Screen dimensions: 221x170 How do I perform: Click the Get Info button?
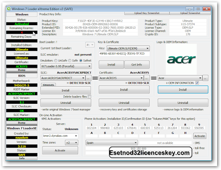(137, 64)
